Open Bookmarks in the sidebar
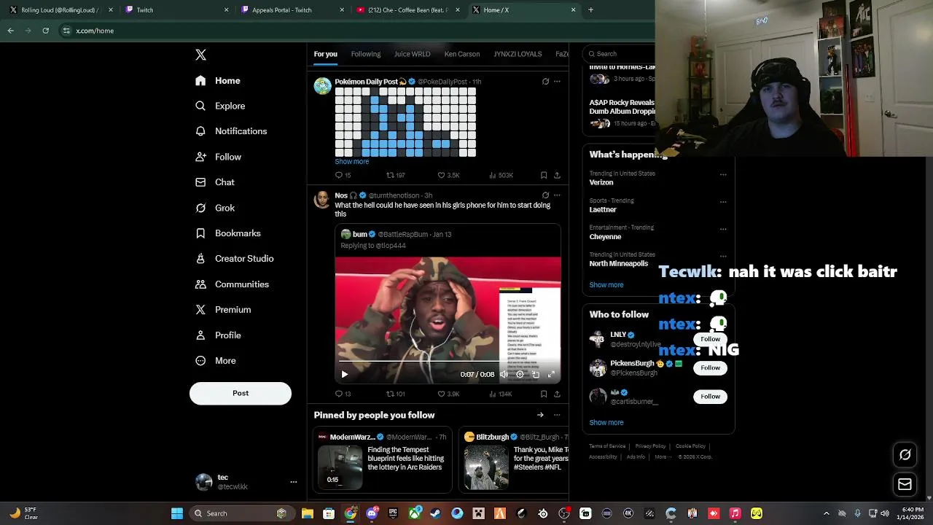933x525 pixels. pyautogui.click(x=228, y=233)
